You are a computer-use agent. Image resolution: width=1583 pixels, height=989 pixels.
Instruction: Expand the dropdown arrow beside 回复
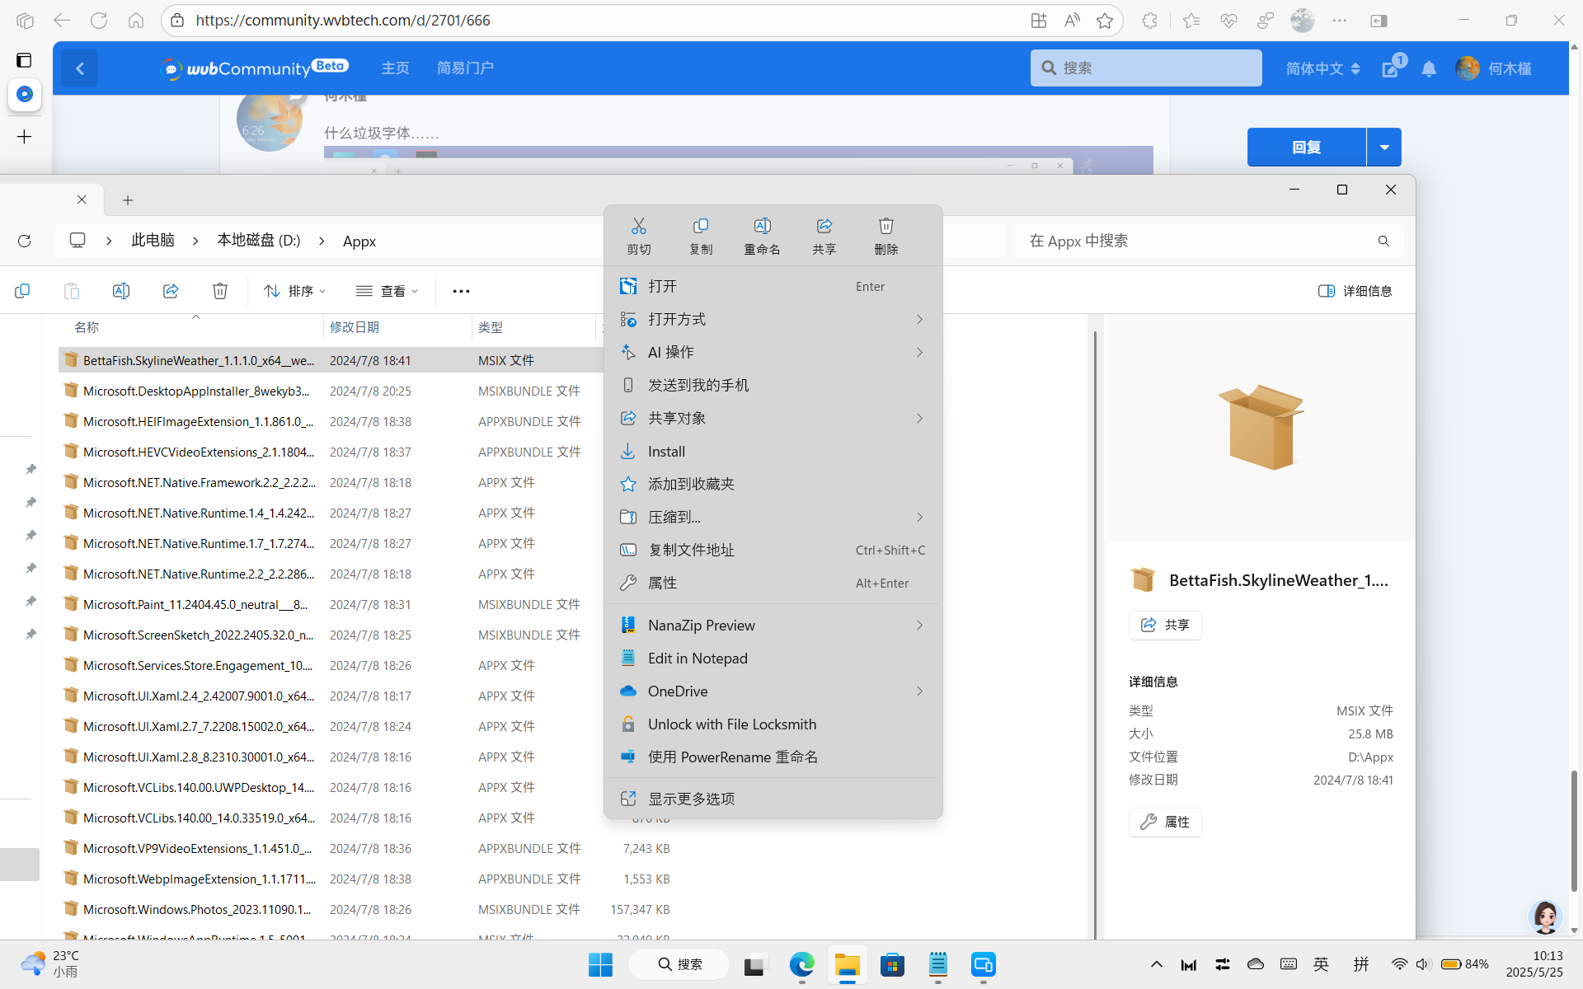pyautogui.click(x=1384, y=148)
